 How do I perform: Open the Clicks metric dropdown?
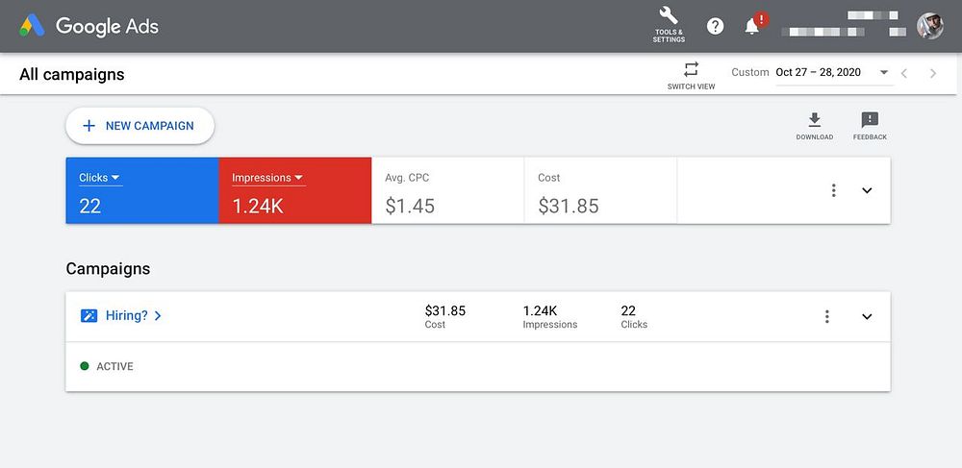[x=100, y=178]
